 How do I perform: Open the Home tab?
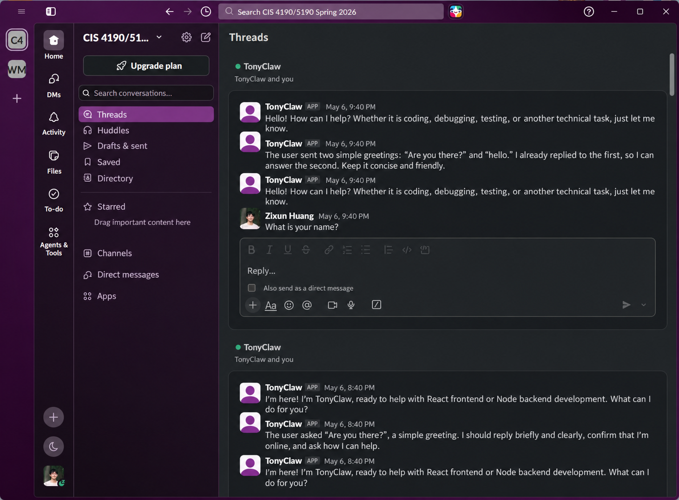click(x=53, y=46)
